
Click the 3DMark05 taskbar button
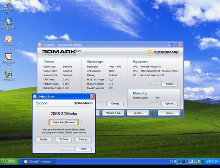(x=39, y=162)
